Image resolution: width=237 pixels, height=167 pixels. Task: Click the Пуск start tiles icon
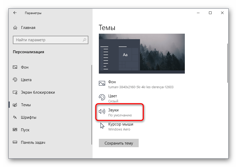pos(15,130)
